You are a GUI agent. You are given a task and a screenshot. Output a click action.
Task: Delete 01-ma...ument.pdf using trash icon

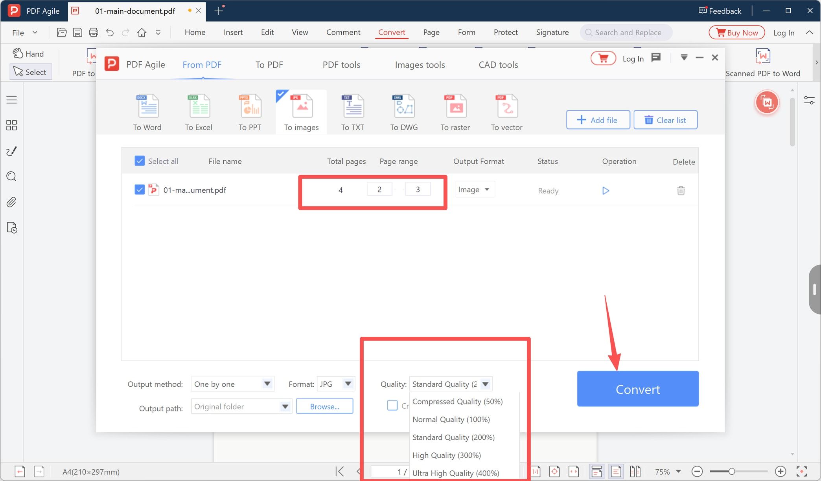681,190
